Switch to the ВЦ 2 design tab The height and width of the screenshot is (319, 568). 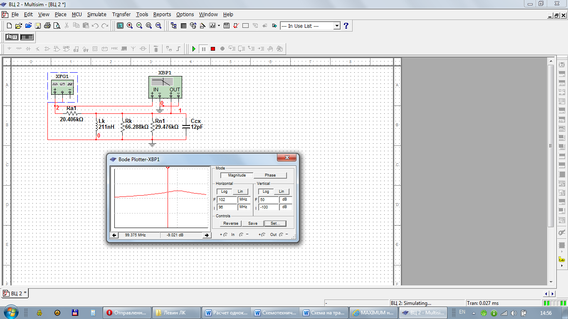pyautogui.click(x=15, y=293)
